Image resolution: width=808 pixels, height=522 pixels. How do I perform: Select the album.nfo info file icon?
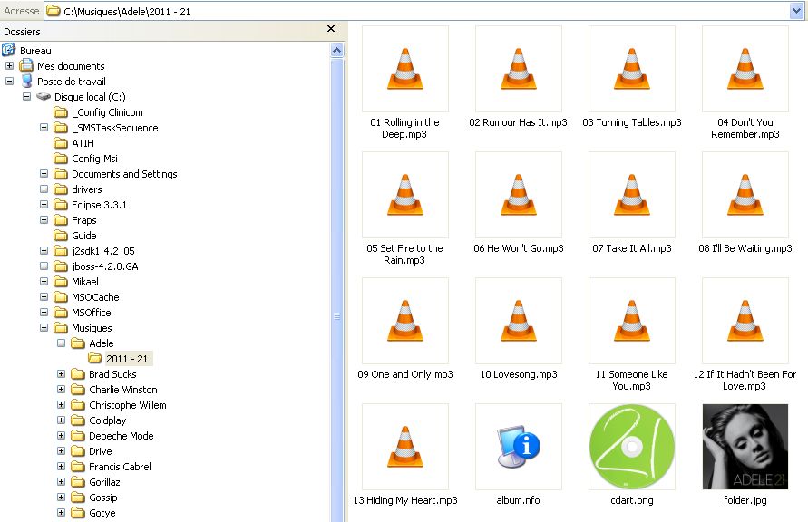(519, 446)
